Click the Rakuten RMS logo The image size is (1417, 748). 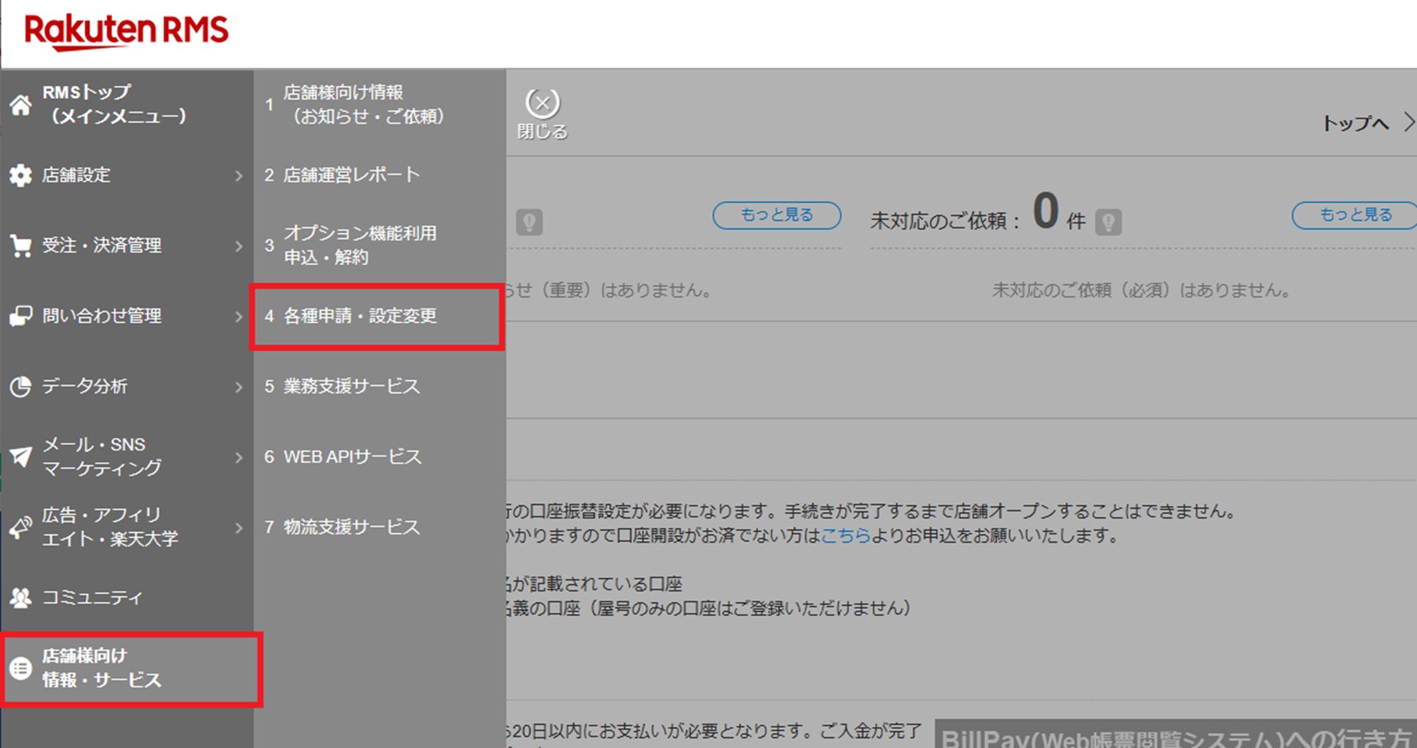pyautogui.click(x=127, y=32)
